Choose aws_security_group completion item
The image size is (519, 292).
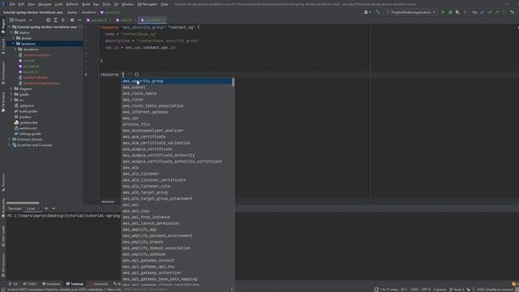[x=177, y=81]
